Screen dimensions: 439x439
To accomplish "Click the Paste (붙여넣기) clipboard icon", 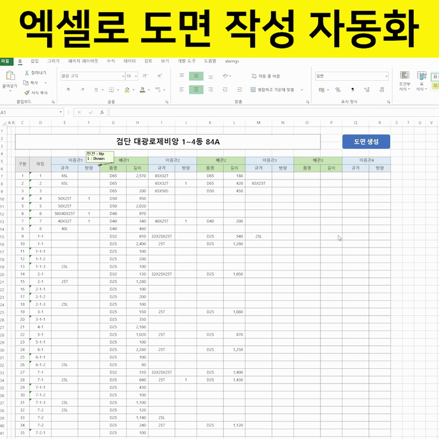I will click(10, 77).
